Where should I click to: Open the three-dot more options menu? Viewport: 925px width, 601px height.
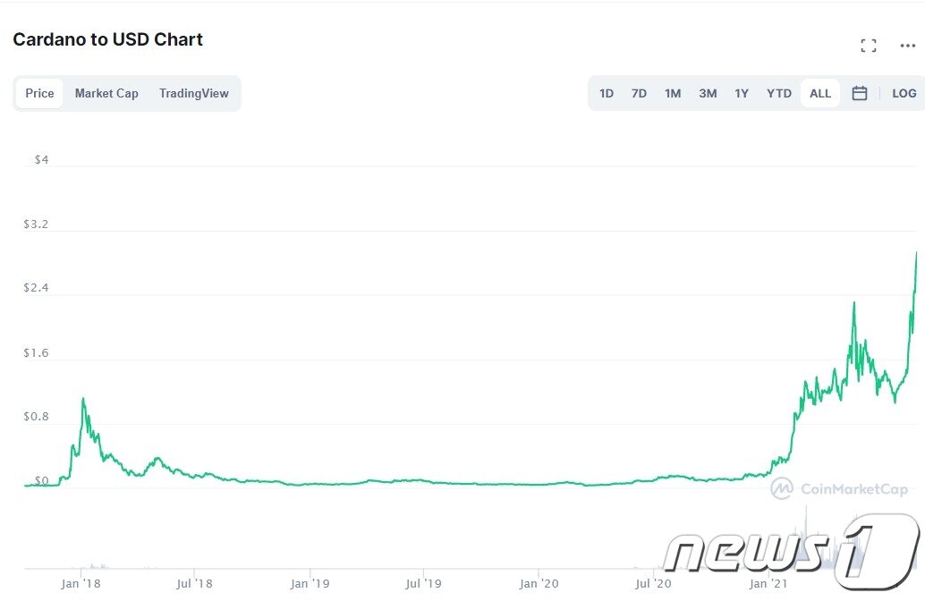(x=907, y=46)
